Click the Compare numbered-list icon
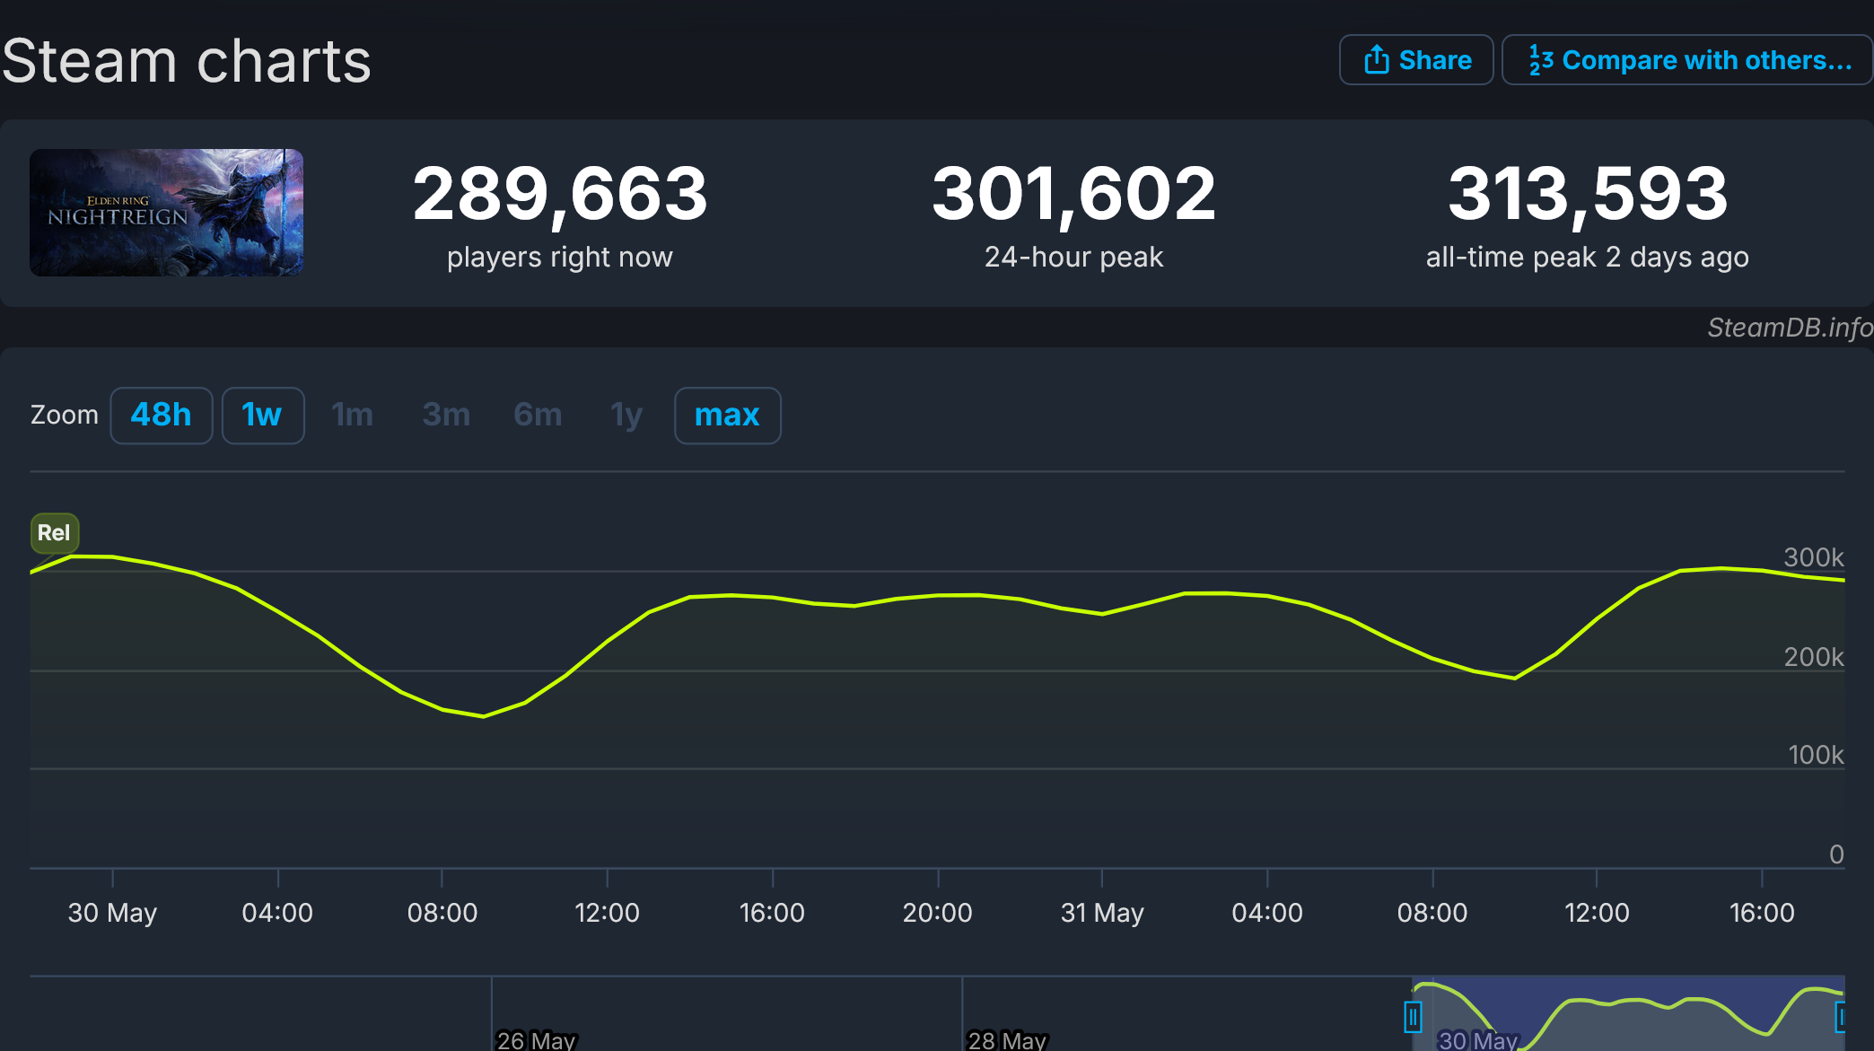The width and height of the screenshot is (1874, 1051). pos(1540,60)
